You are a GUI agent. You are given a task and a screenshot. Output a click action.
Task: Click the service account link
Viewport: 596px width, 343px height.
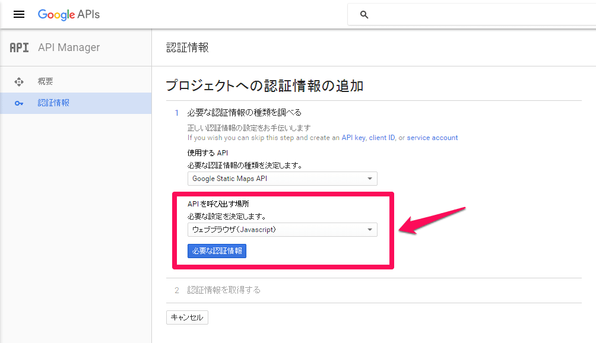coord(432,138)
